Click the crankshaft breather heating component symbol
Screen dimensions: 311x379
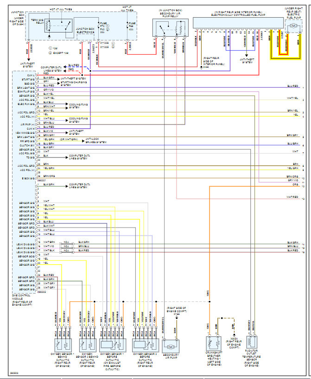coord(214,344)
